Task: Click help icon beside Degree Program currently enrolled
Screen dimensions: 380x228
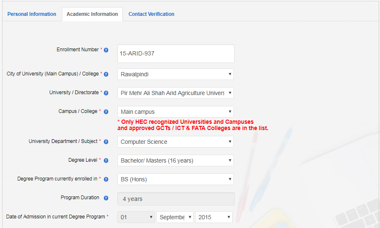Action: (106, 179)
